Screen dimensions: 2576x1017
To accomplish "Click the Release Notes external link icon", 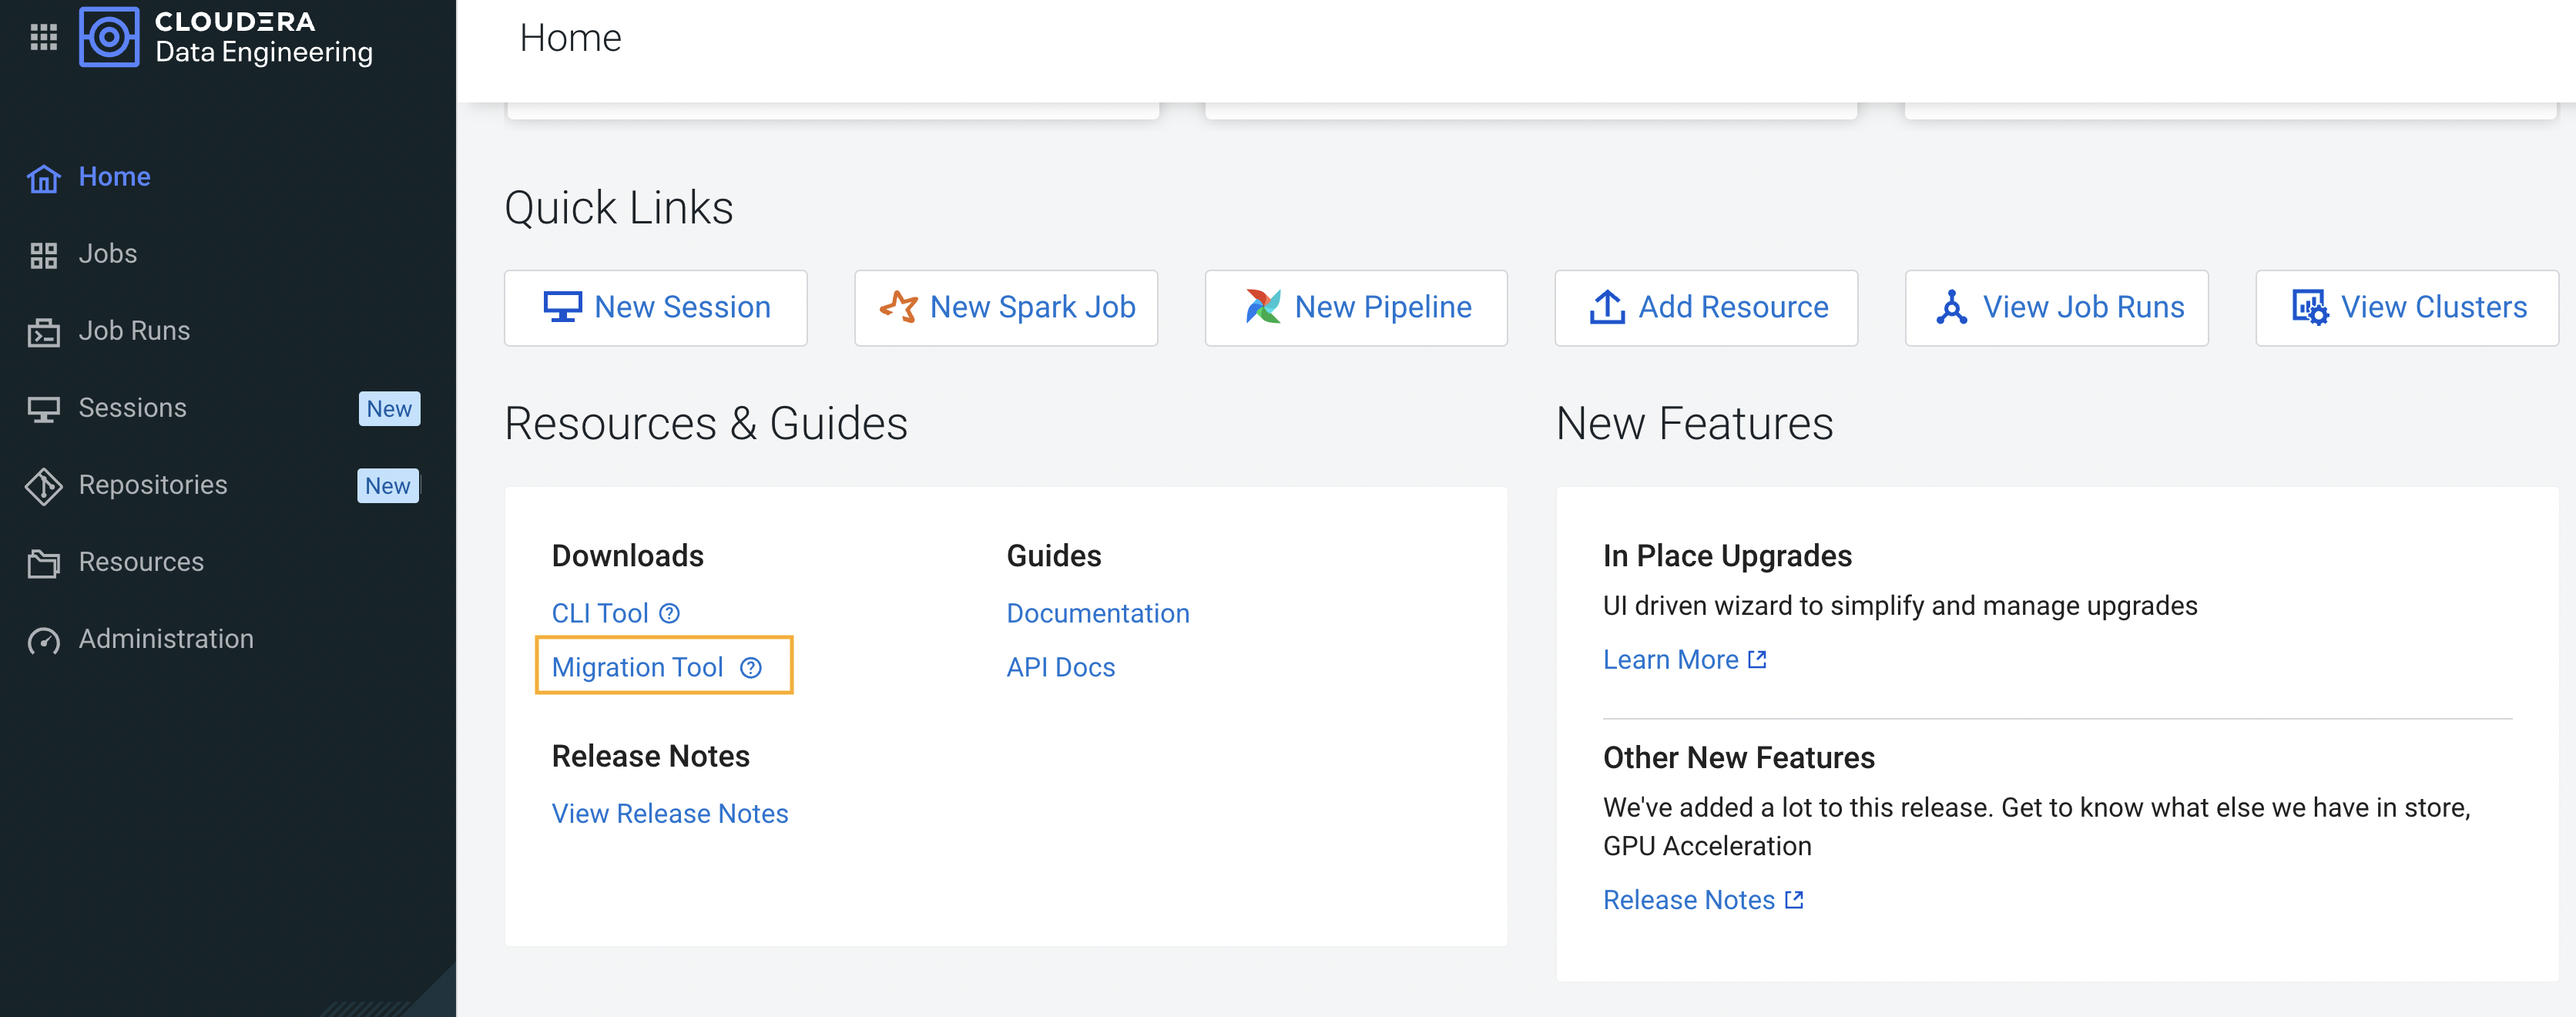I will coord(1794,900).
